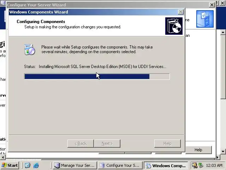Click the installation progress bar
The height and width of the screenshot is (170, 226).
(x=97, y=76)
